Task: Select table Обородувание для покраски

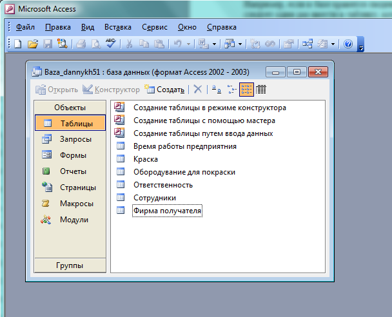Action: point(176,172)
